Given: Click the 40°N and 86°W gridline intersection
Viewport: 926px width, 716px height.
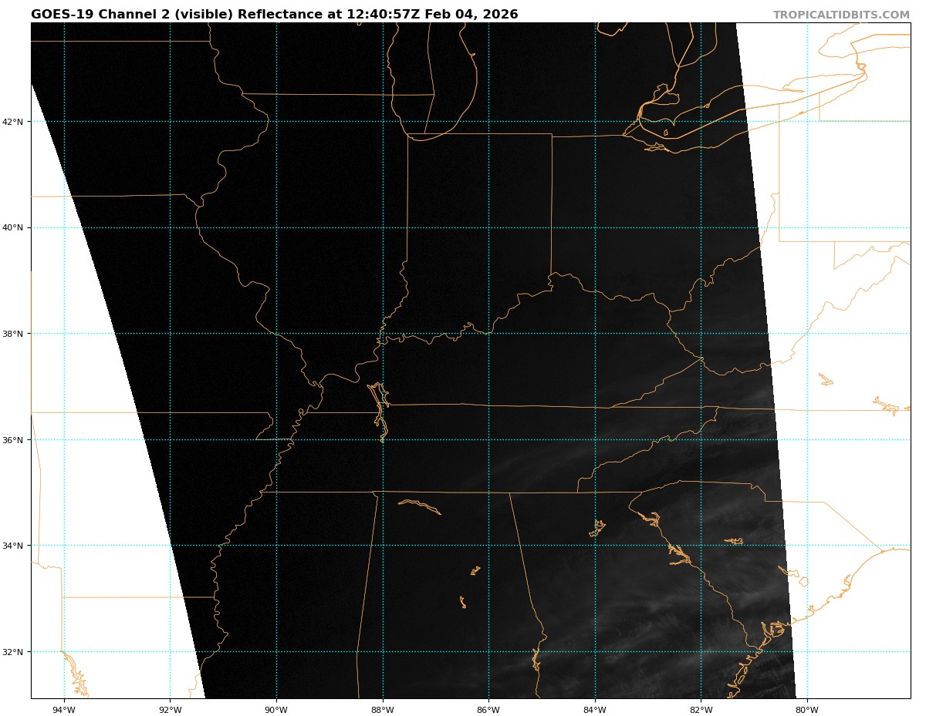Looking at the screenshot, I should 488,227.
